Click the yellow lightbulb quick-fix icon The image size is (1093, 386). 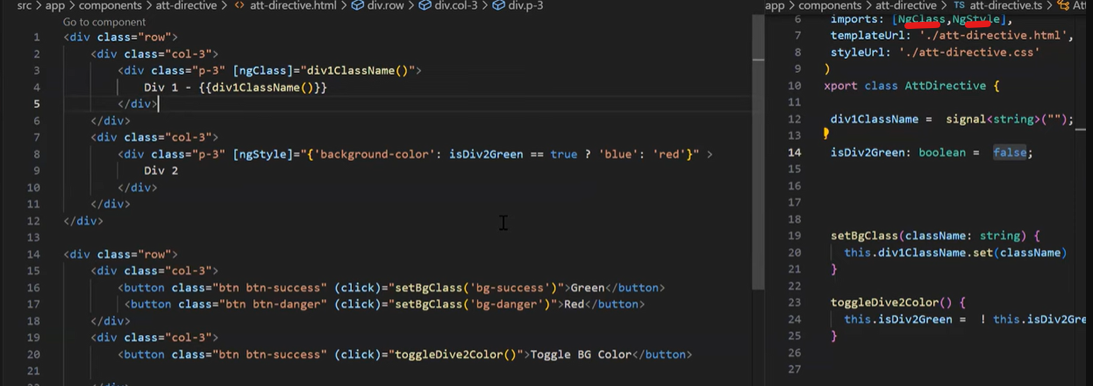[x=825, y=134]
